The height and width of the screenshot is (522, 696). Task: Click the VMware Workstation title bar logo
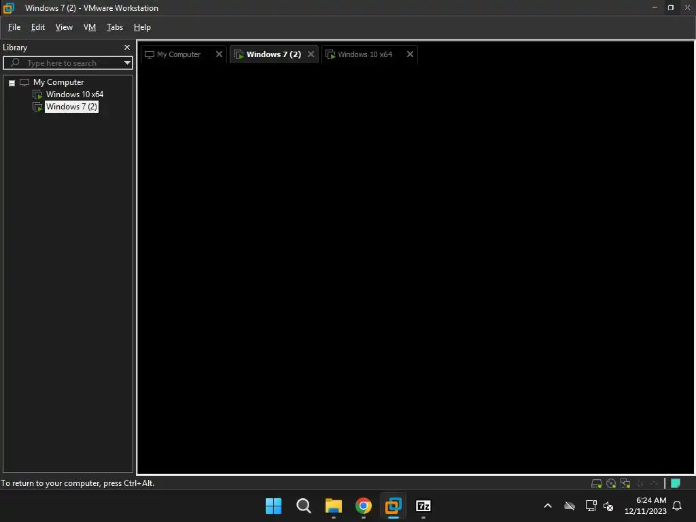(x=9, y=7)
